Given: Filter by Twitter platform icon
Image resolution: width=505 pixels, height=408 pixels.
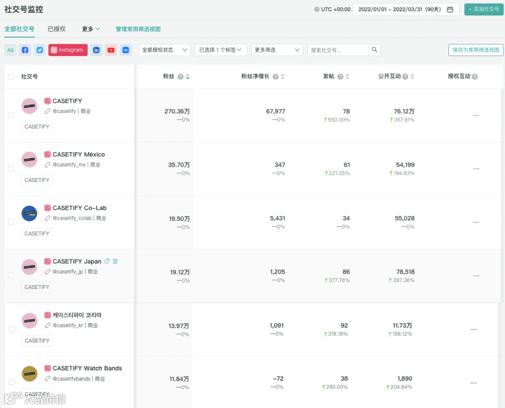Looking at the screenshot, I should (x=40, y=50).
